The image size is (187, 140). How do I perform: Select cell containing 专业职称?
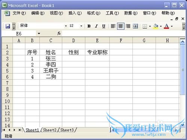97,52
